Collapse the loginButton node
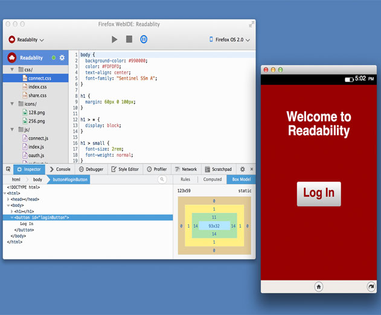 pyautogui.click(x=11, y=218)
